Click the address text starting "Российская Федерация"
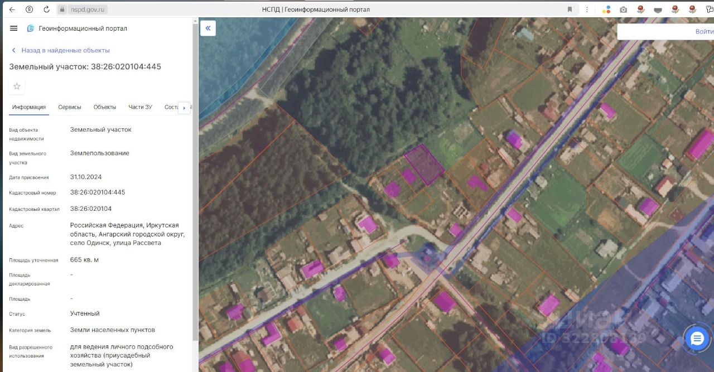714x372 pixels. tap(128, 234)
